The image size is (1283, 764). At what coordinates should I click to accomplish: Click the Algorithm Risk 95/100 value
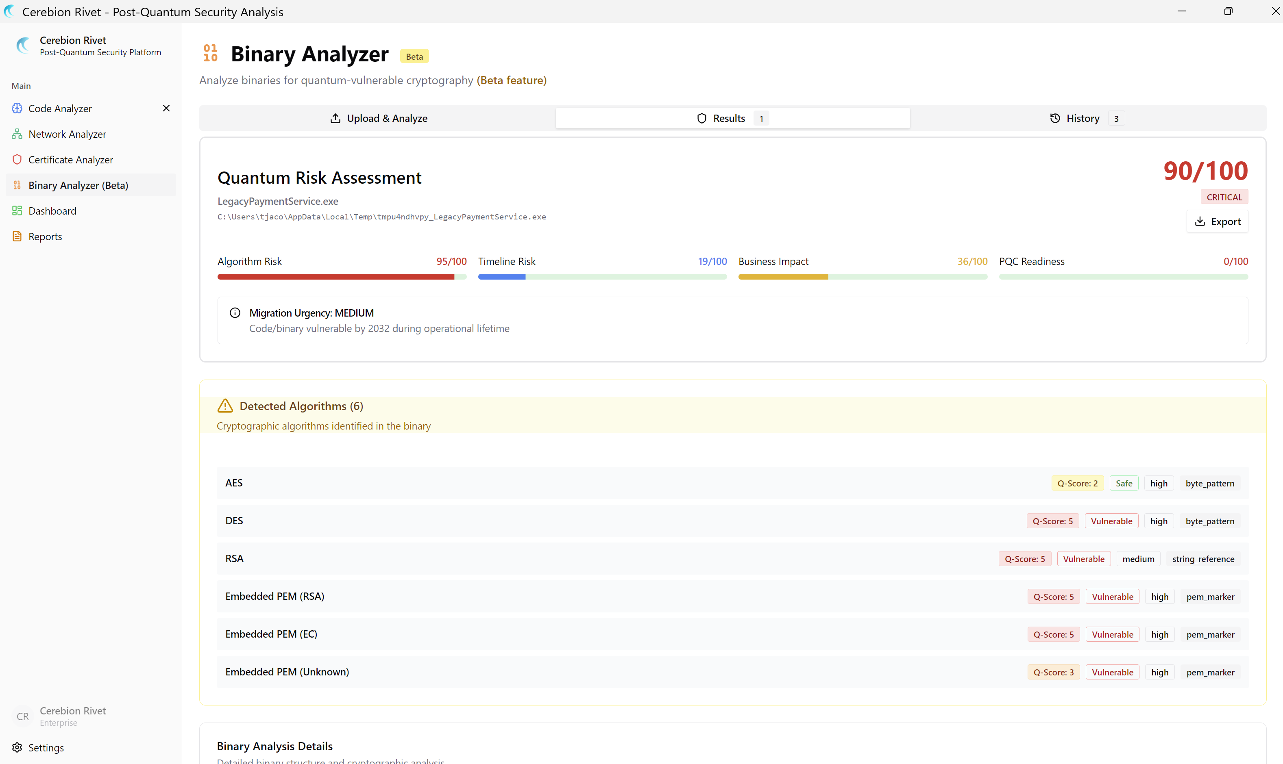451,261
